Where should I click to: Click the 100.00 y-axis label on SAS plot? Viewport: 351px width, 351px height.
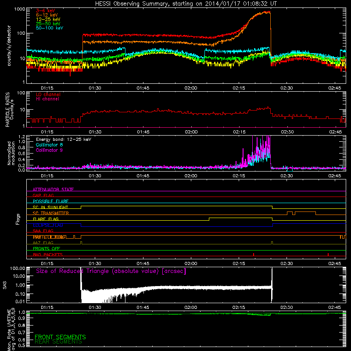click(x=18, y=269)
